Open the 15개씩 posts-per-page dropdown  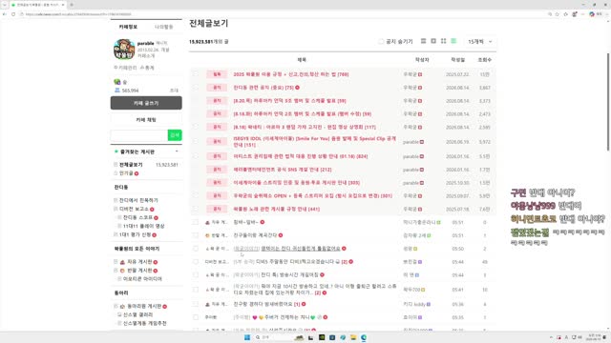pos(480,41)
